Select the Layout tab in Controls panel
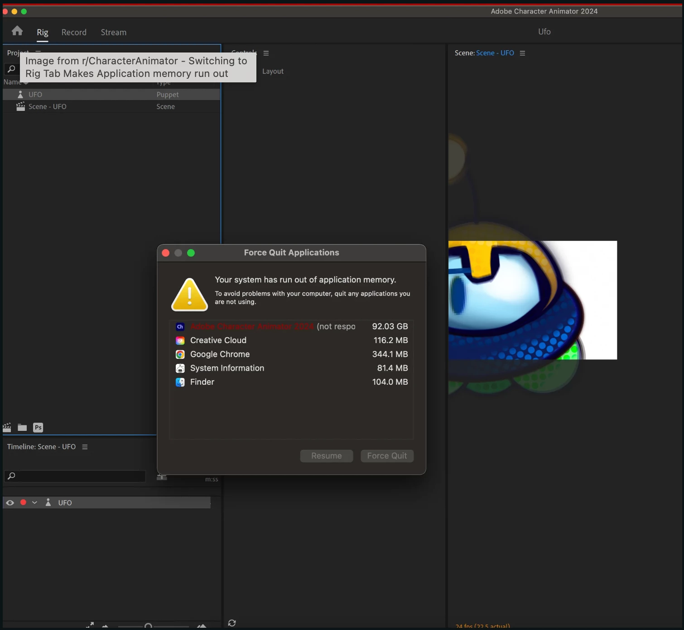Screen dimensions: 684x630 click(273, 71)
